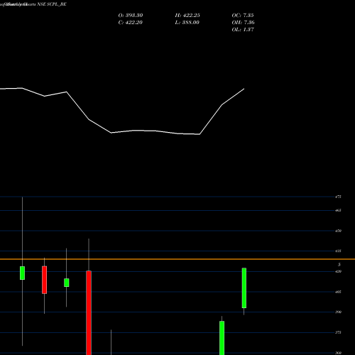Click the OH: 7.36 percentage value
This screenshot has height=355, width=355.
tap(243, 23)
